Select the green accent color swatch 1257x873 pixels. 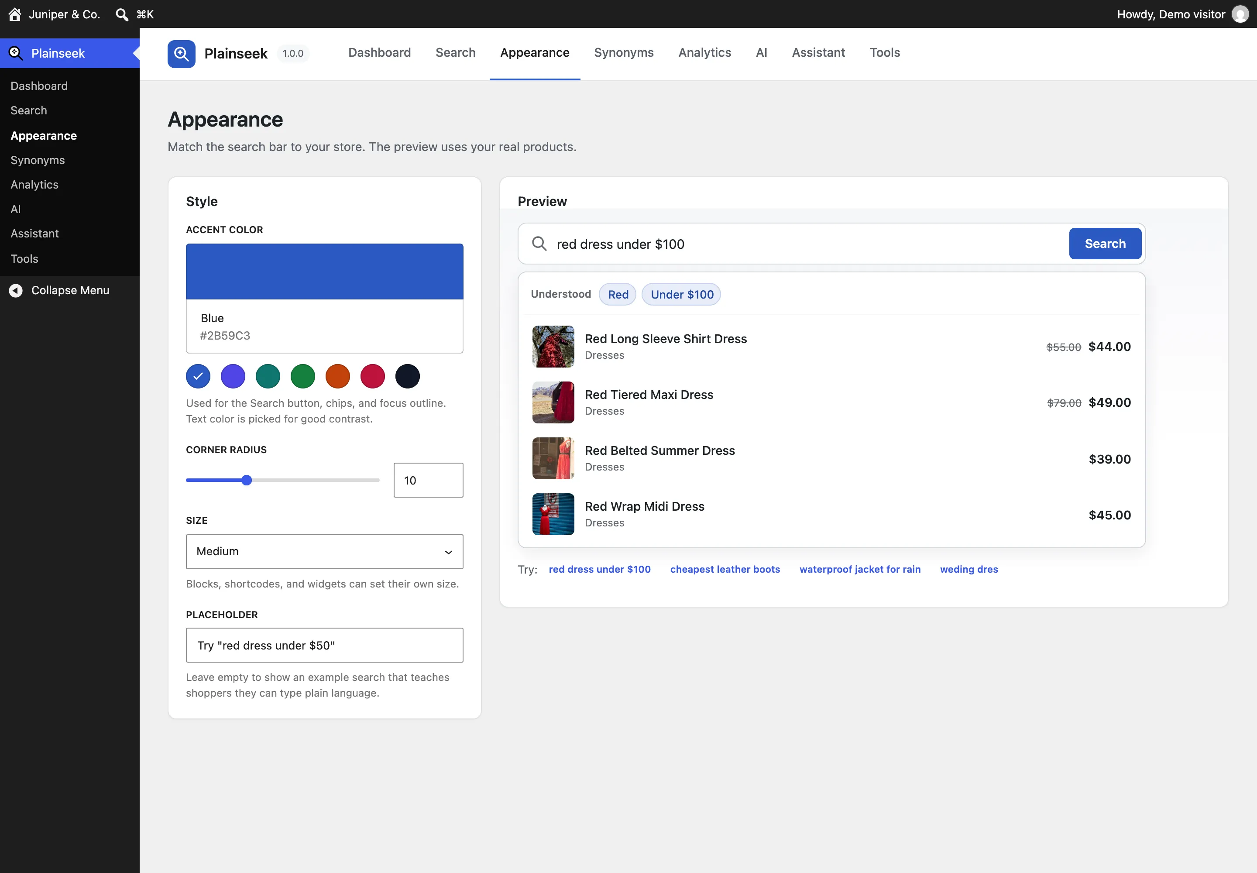[303, 376]
